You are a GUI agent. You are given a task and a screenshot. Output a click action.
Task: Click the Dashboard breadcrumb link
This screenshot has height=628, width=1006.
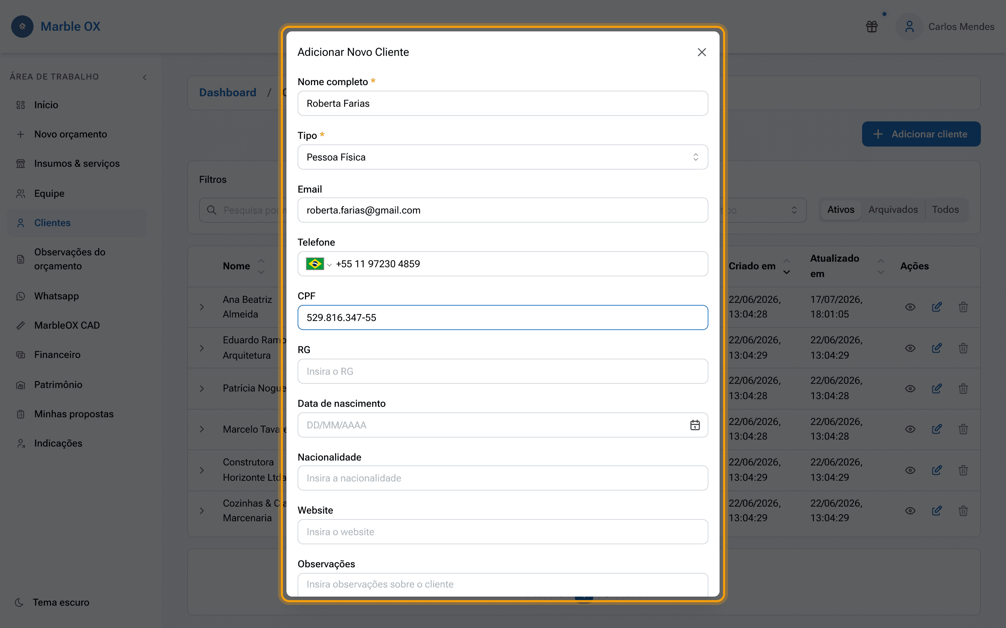point(227,92)
